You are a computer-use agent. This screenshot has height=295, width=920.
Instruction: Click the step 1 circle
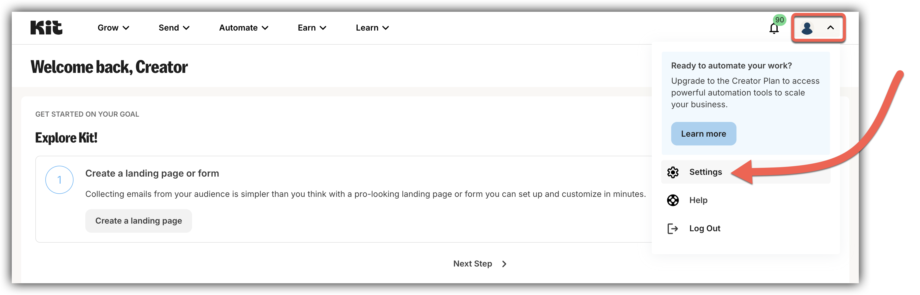click(59, 180)
